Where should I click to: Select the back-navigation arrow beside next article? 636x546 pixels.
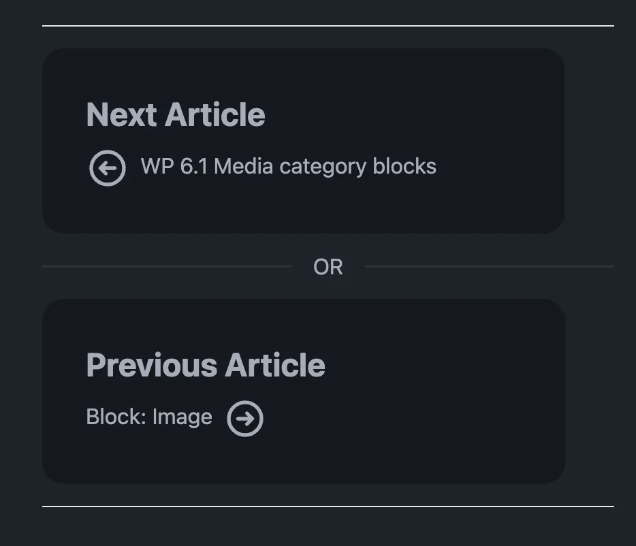[107, 167]
